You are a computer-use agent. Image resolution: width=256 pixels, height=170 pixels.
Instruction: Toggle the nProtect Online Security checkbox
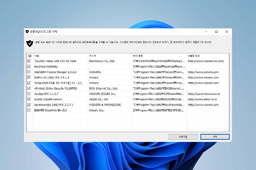point(29,88)
